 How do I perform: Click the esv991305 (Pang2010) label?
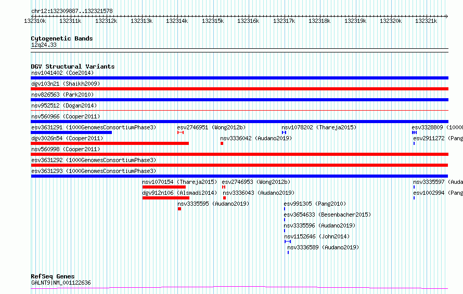tap(315, 204)
